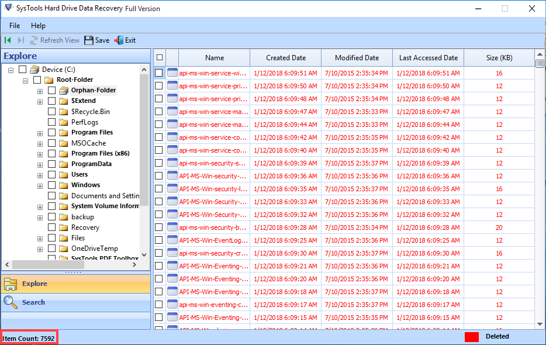Screen dimensions: 546x345
Task: Click the Search magnifying glass icon
Action: click(11, 302)
